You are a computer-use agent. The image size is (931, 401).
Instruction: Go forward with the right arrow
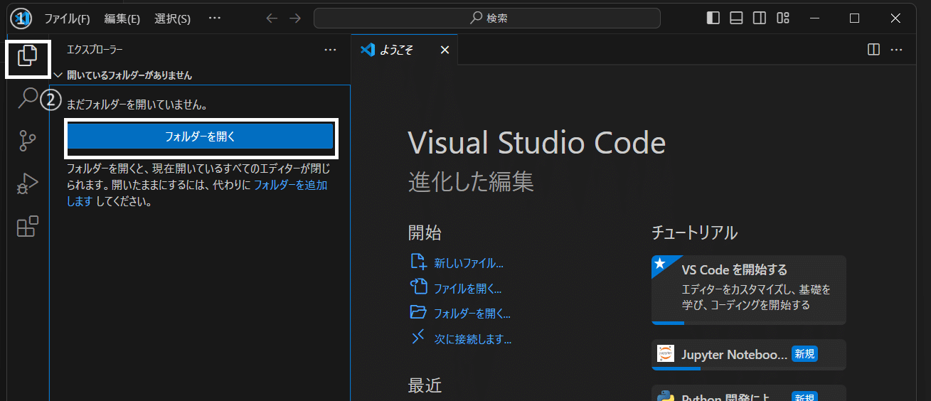(295, 18)
